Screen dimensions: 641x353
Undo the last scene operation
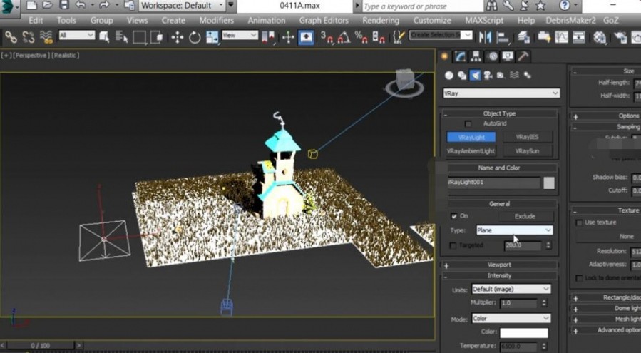(x=81, y=5)
